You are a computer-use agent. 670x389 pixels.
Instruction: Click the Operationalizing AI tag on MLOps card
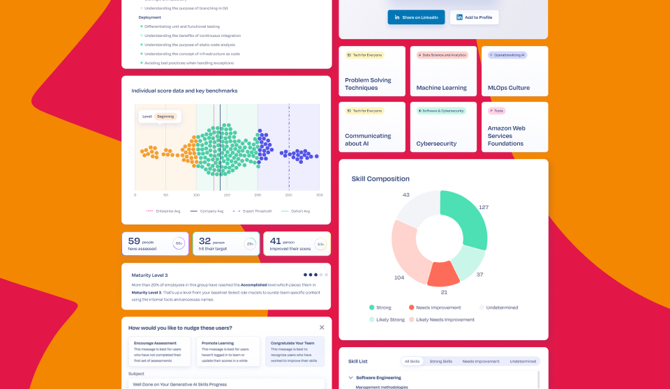pyautogui.click(x=507, y=55)
